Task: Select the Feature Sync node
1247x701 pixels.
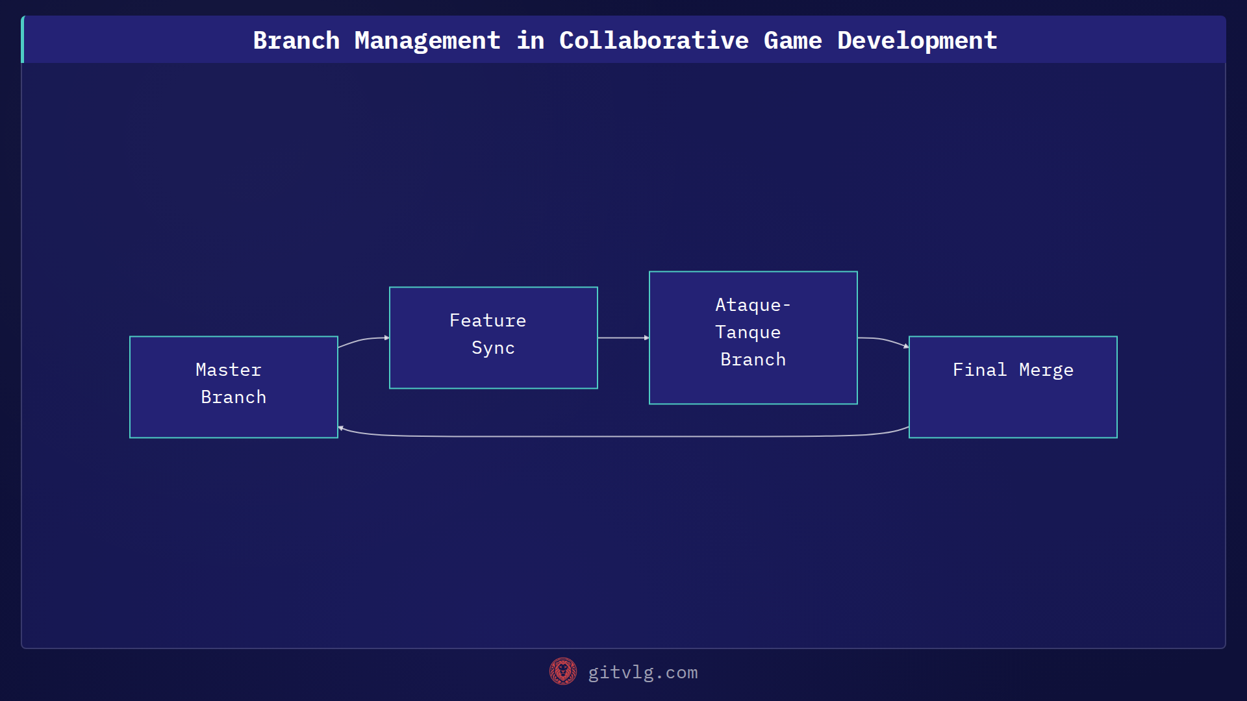Action: click(x=494, y=338)
